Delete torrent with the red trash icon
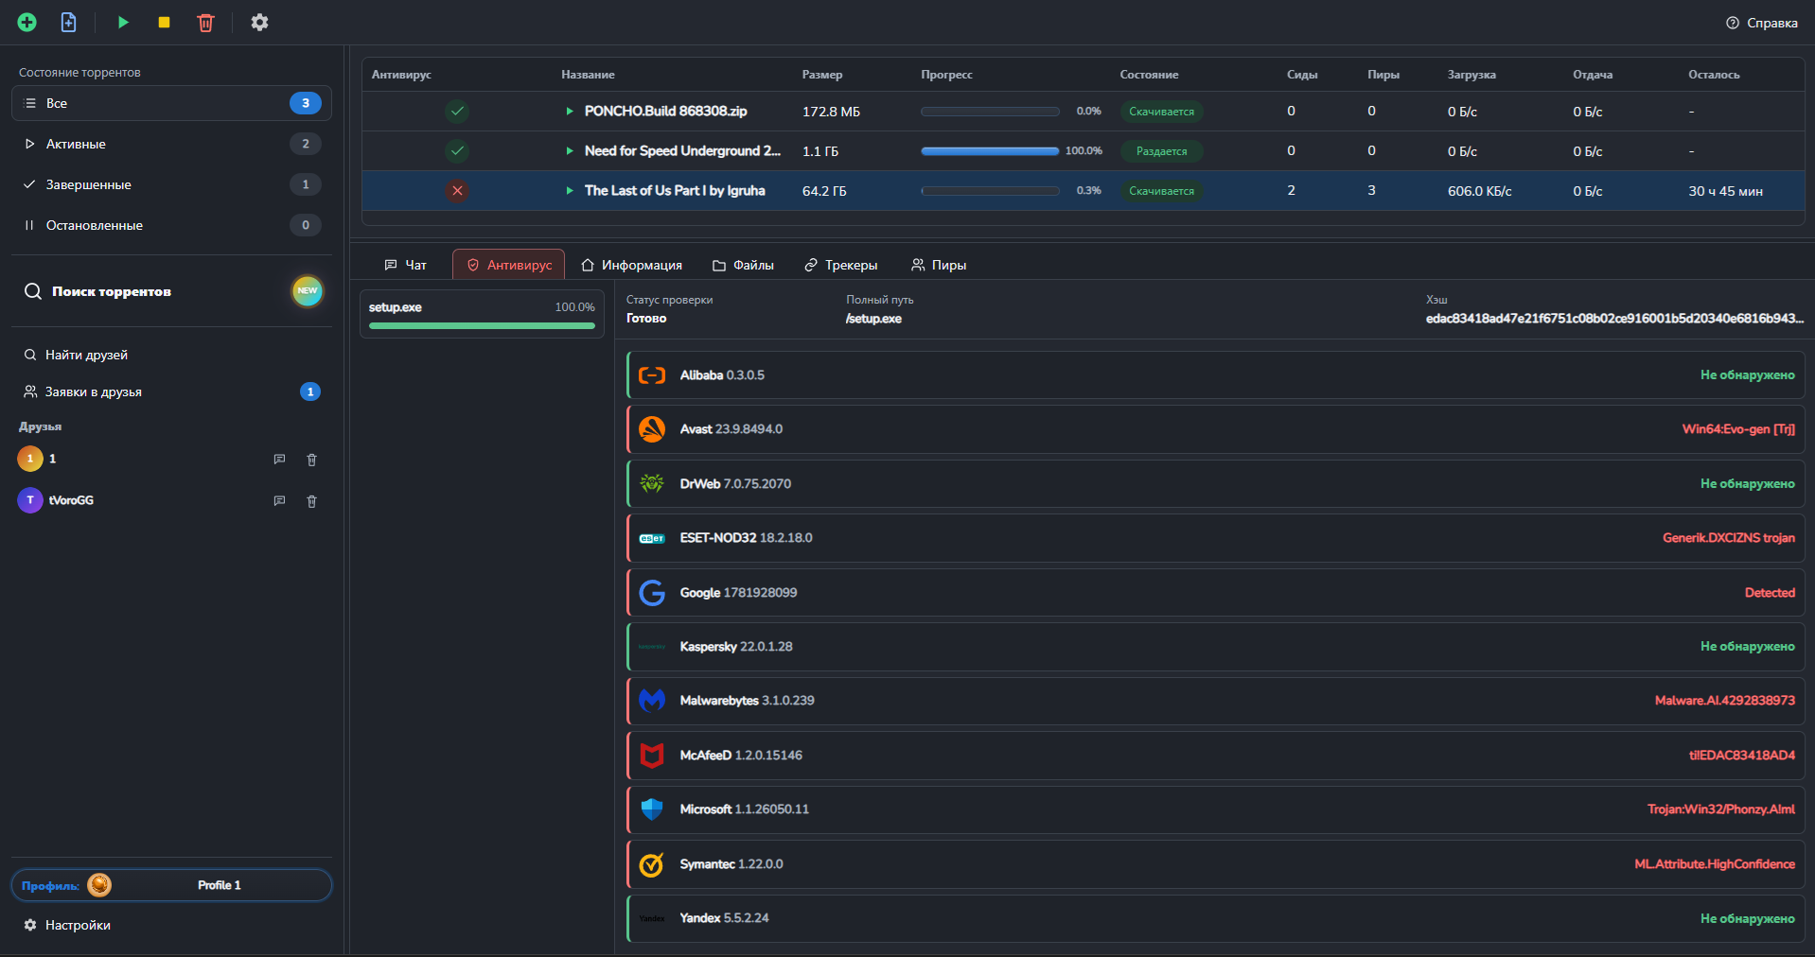The width and height of the screenshot is (1815, 957). pos(205,22)
